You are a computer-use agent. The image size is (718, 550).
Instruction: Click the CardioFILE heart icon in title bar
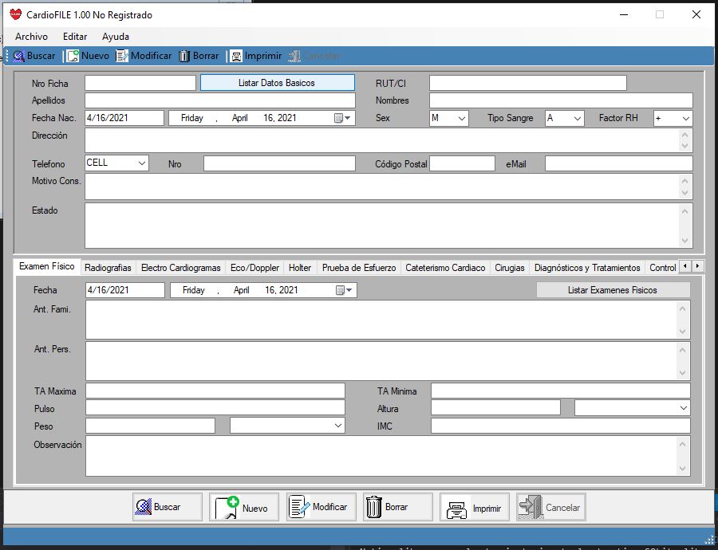click(x=16, y=14)
